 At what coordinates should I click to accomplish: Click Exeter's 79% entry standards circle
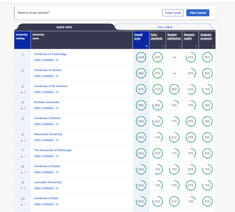(158, 169)
